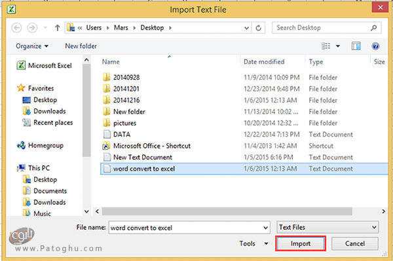Open Desktop under This PC

click(x=39, y=179)
